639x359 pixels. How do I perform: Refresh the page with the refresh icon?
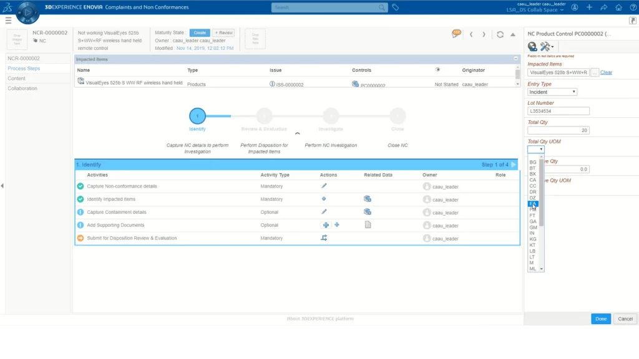(x=500, y=35)
